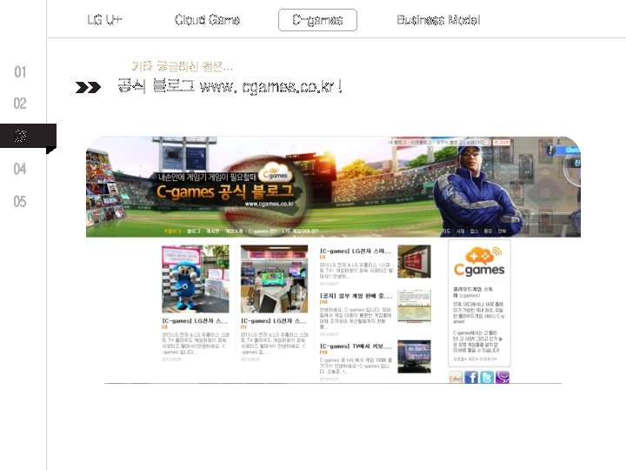
Task: Click the double arrow bullet icon
Action: click(x=88, y=87)
